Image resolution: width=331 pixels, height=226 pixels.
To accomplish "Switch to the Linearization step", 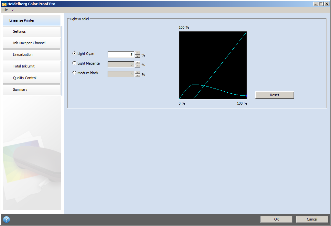I will [32, 55].
